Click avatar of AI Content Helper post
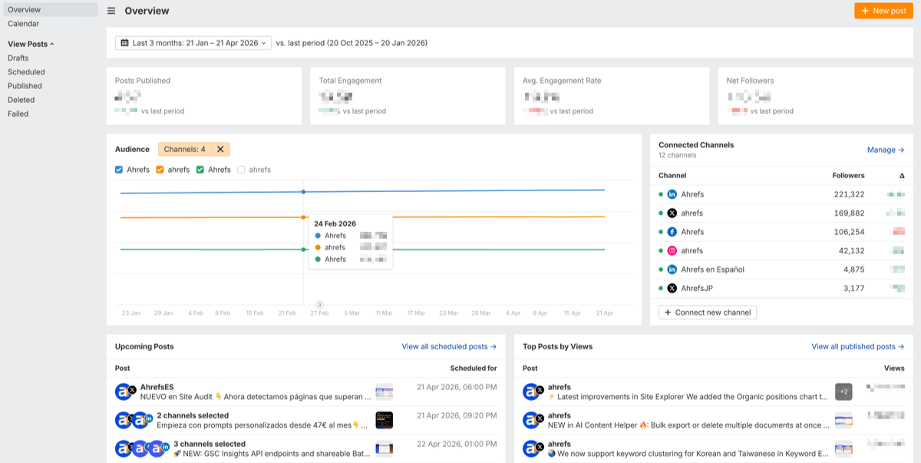This screenshot has width=921, height=463. point(533,420)
